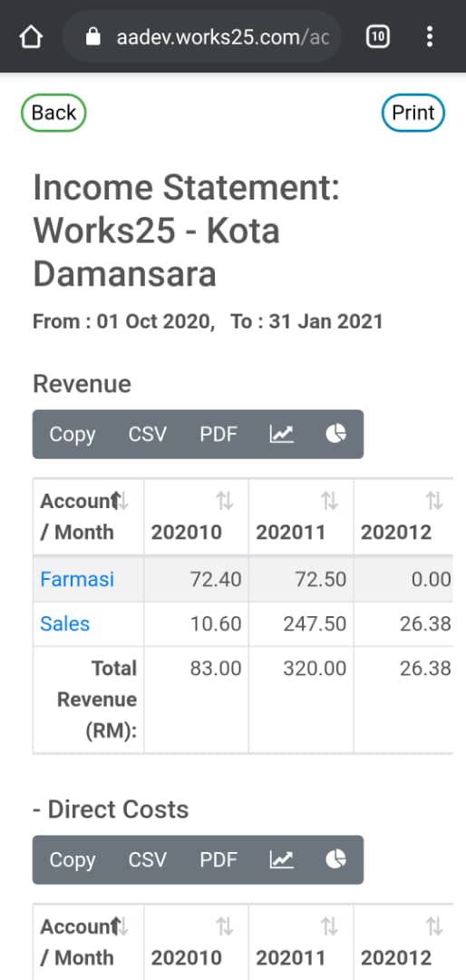Export the Revenue table as CSV

[x=148, y=434]
